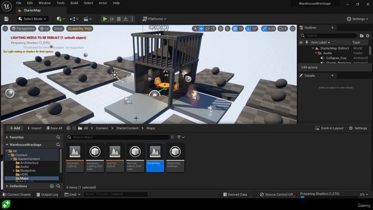This screenshot has width=373, height=210.
Task: Change the scale snap value 0.25
Action: 272,29
